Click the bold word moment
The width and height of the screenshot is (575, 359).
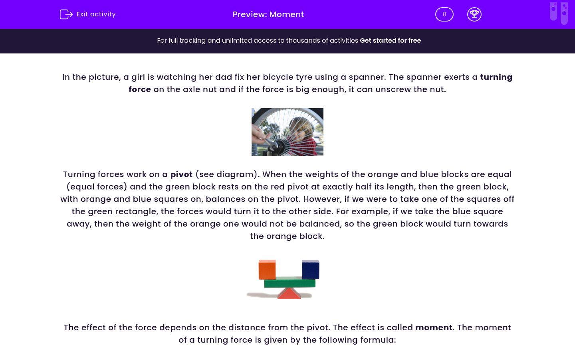[x=434, y=327]
